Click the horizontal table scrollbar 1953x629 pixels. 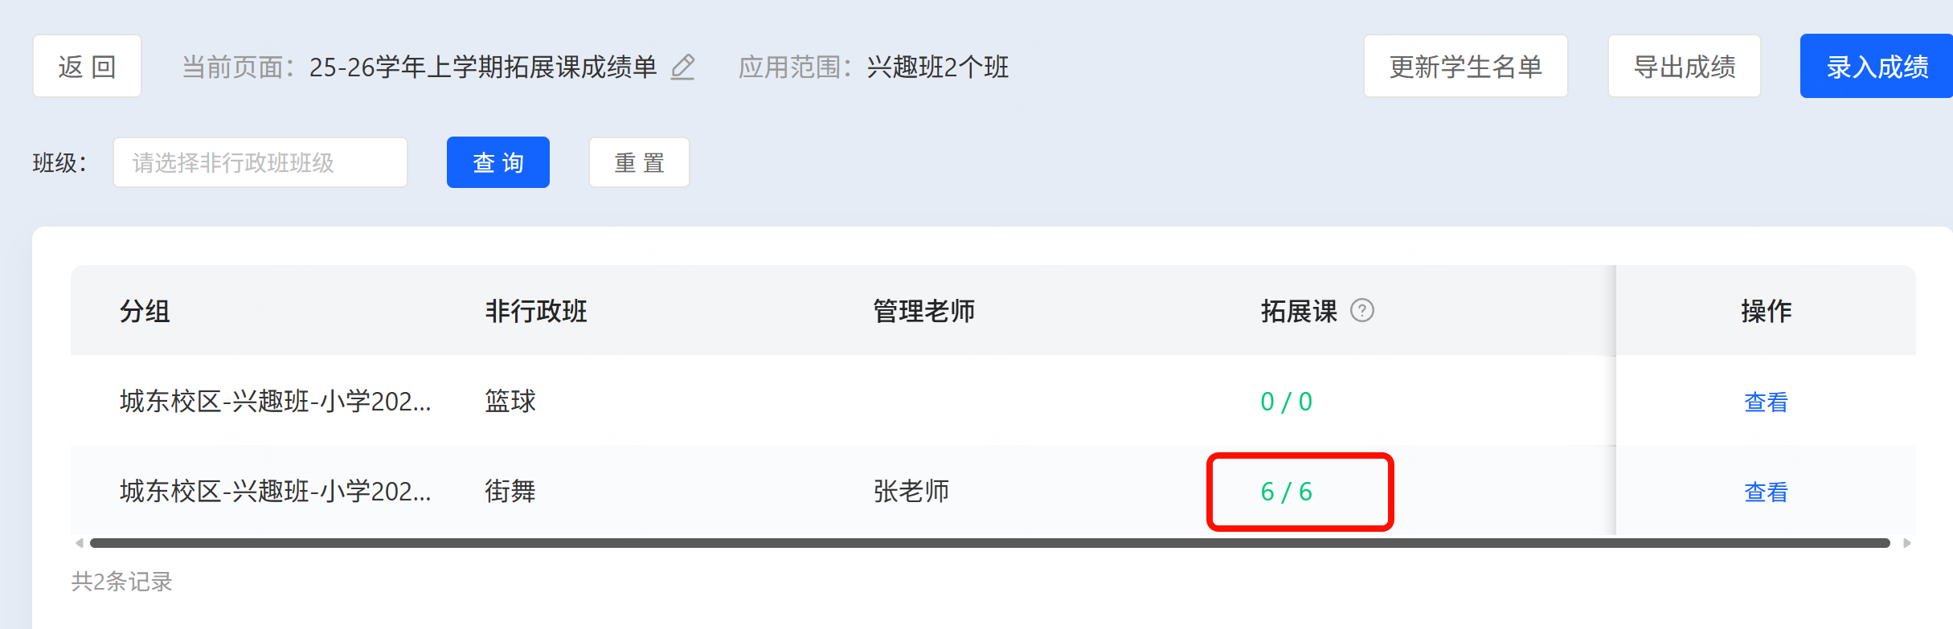(x=989, y=543)
